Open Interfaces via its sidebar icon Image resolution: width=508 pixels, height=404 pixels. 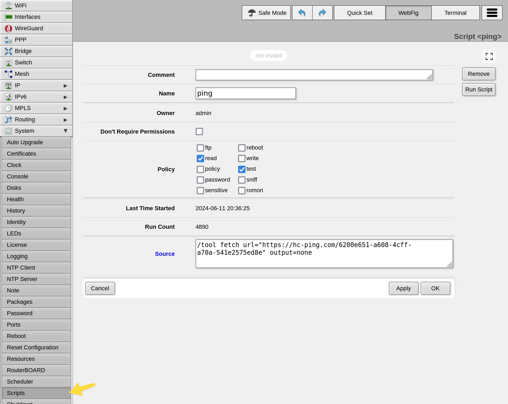coord(8,17)
